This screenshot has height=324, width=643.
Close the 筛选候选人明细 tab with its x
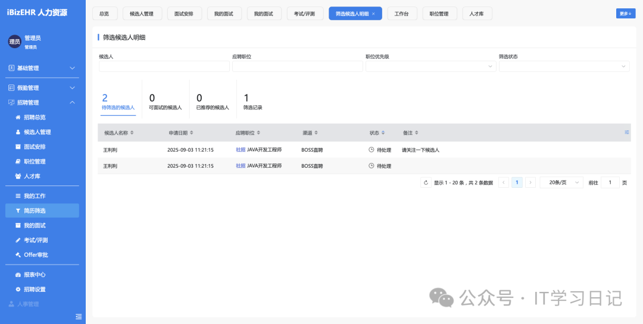[373, 14]
